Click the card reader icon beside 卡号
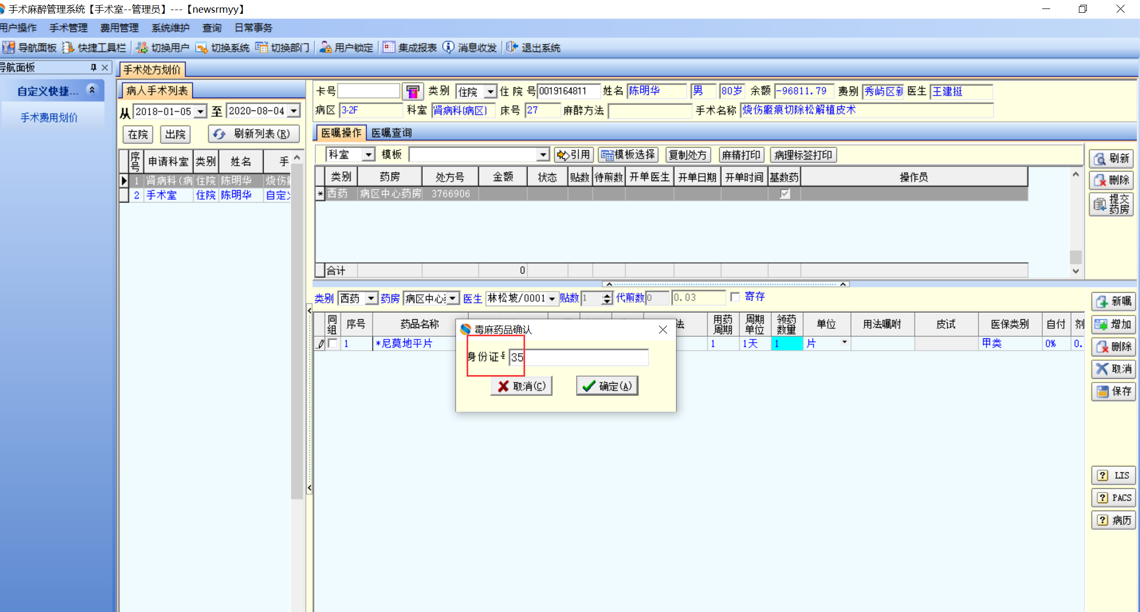 pyautogui.click(x=412, y=91)
